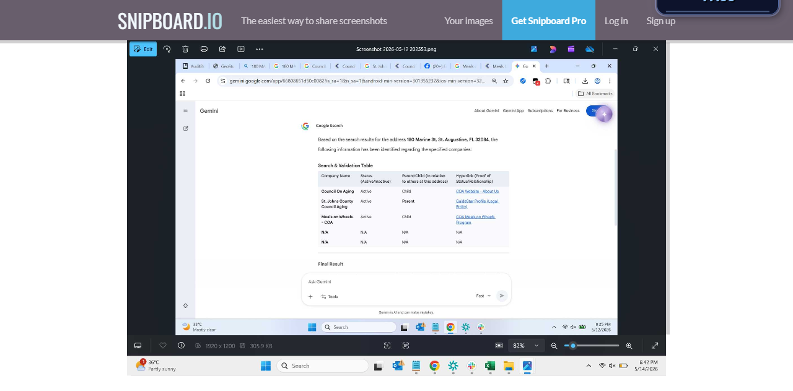Viewport: 793px width, 391px height.
Task: Open File Explorer from lower taskbar
Action: point(509,366)
